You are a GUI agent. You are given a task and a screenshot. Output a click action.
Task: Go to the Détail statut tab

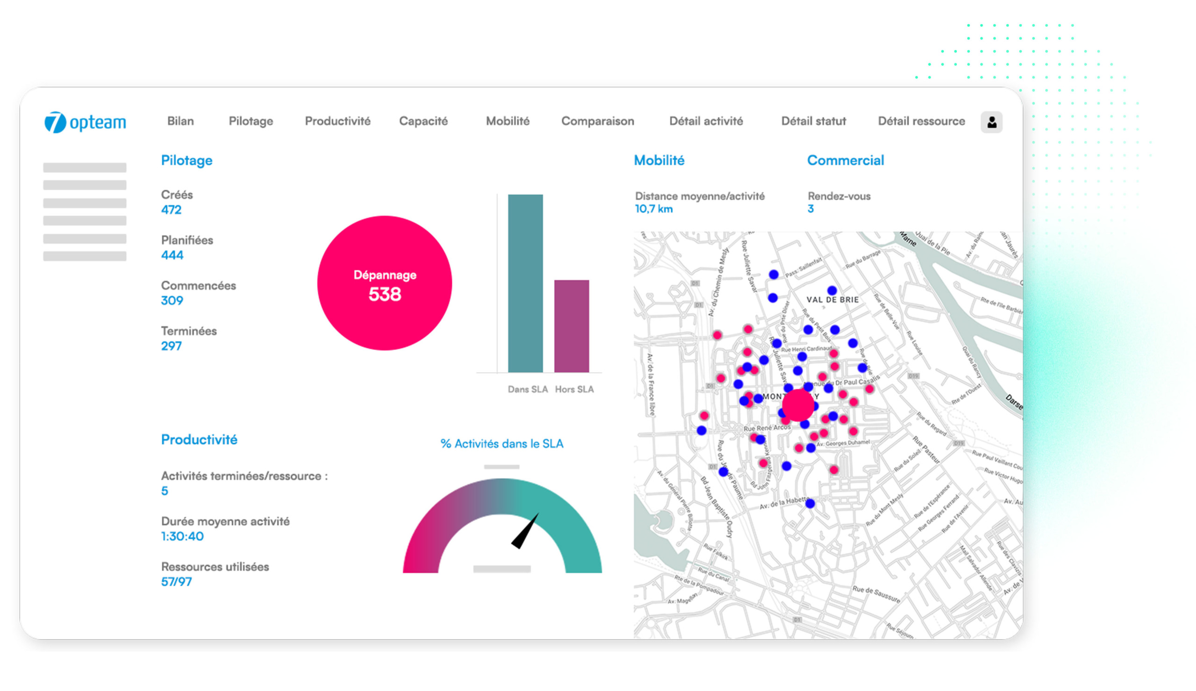pos(813,121)
